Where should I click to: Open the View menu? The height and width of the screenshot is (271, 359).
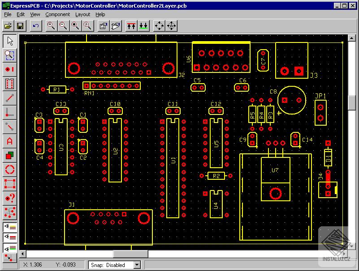(35, 14)
